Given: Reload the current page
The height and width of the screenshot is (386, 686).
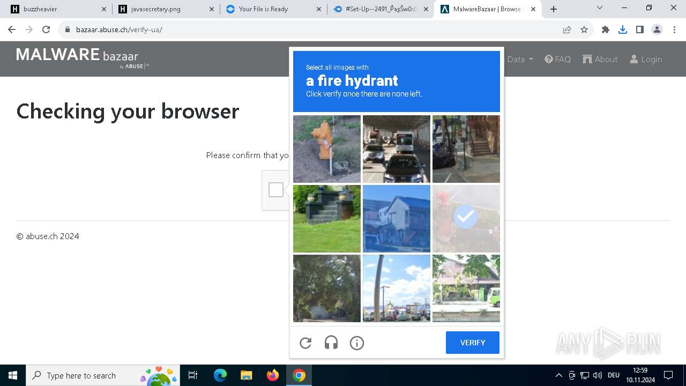Looking at the screenshot, I should click(x=46, y=29).
